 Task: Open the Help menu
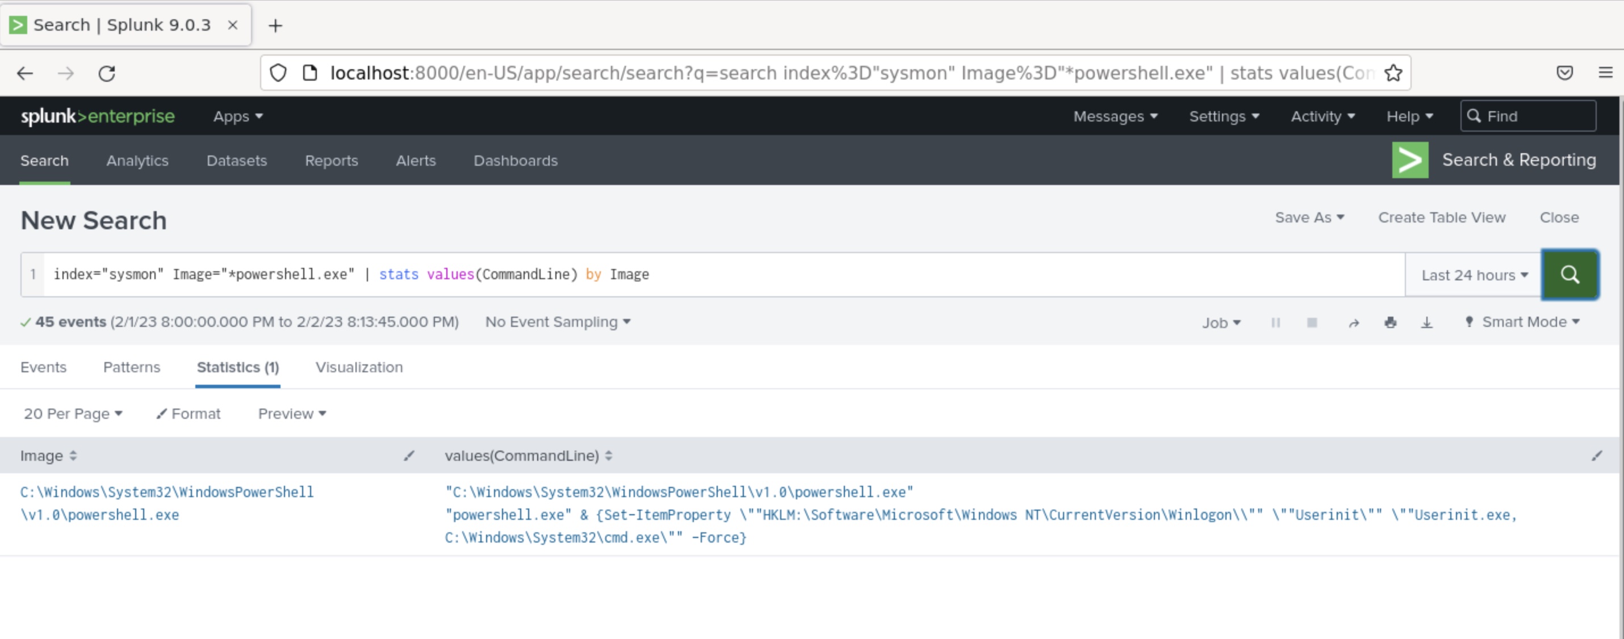1409,116
